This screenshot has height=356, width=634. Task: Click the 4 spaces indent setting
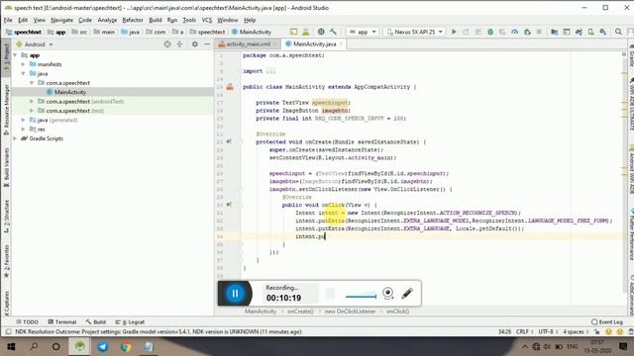click(576, 332)
